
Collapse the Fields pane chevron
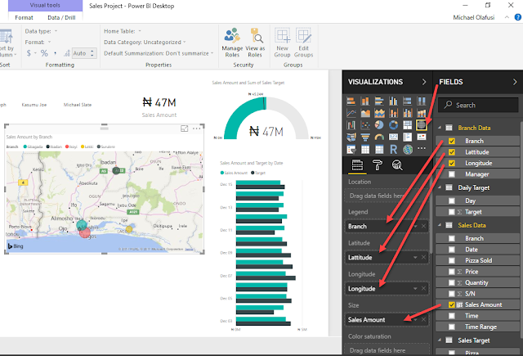click(x=515, y=82)
